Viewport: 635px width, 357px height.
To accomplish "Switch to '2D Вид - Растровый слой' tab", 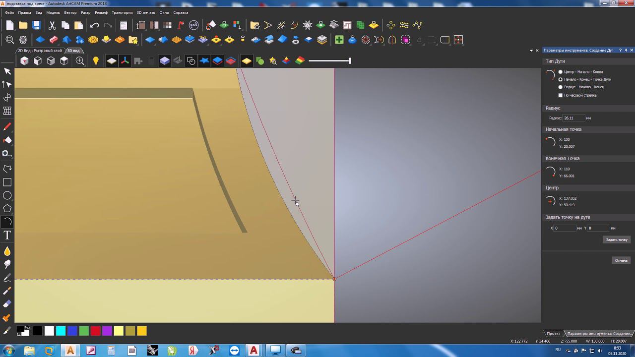I will (x=40, y=51).
